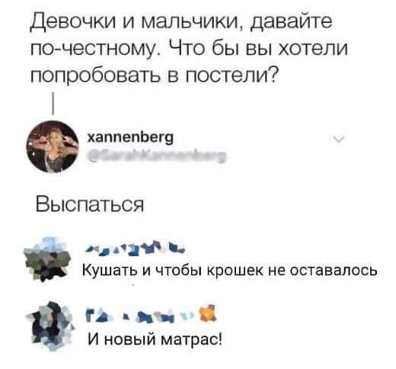Screen dimensions: 396x369
Task: Open xannenberg's round profile avatar
Action: coord(53,146)
